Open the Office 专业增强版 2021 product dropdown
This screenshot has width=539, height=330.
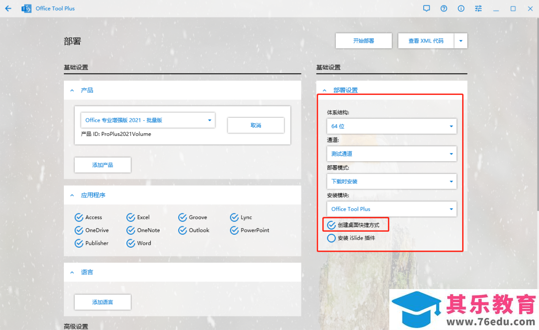coord(148,120)
